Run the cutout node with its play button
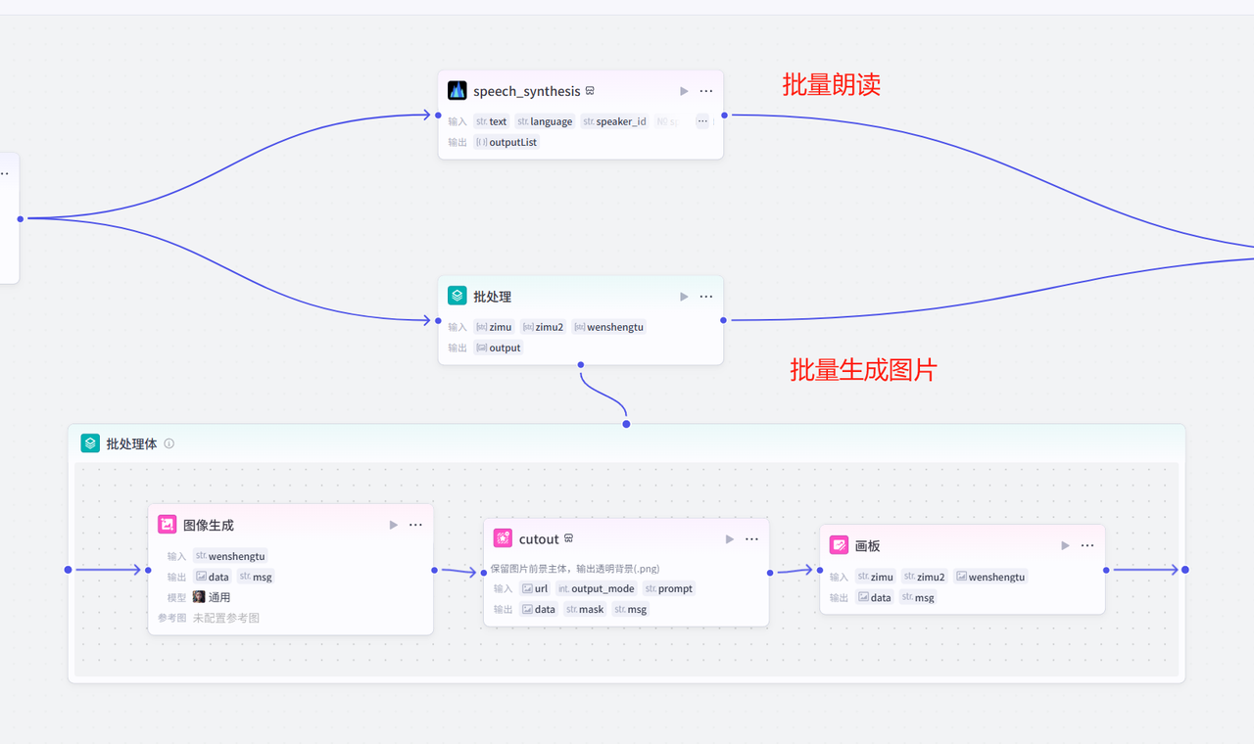Image resolution: width=1254 pixels, height=744 pixels. click(730, 539)
